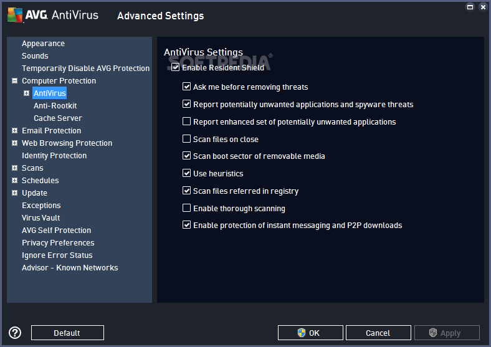Toggle protection of instant messaging and P2P

tap(187, 225)
